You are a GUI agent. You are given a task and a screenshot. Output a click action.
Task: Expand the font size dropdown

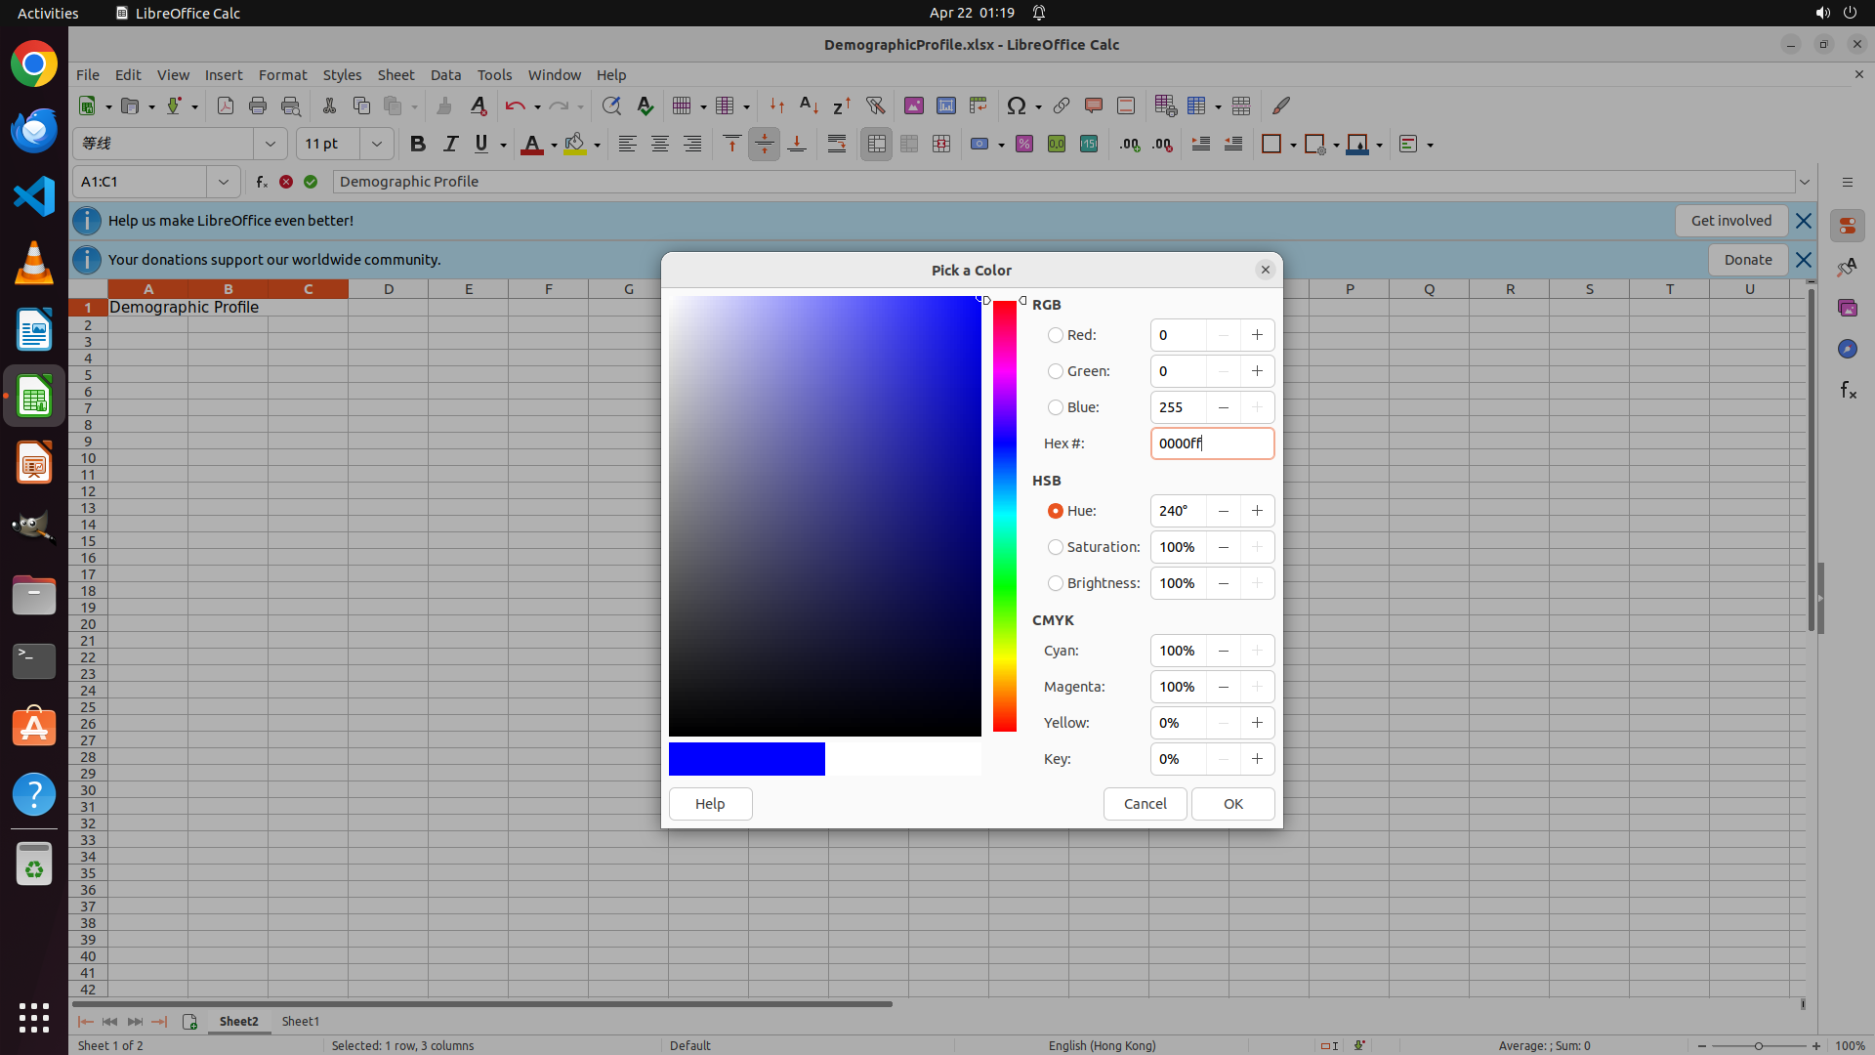click(377, 144)
